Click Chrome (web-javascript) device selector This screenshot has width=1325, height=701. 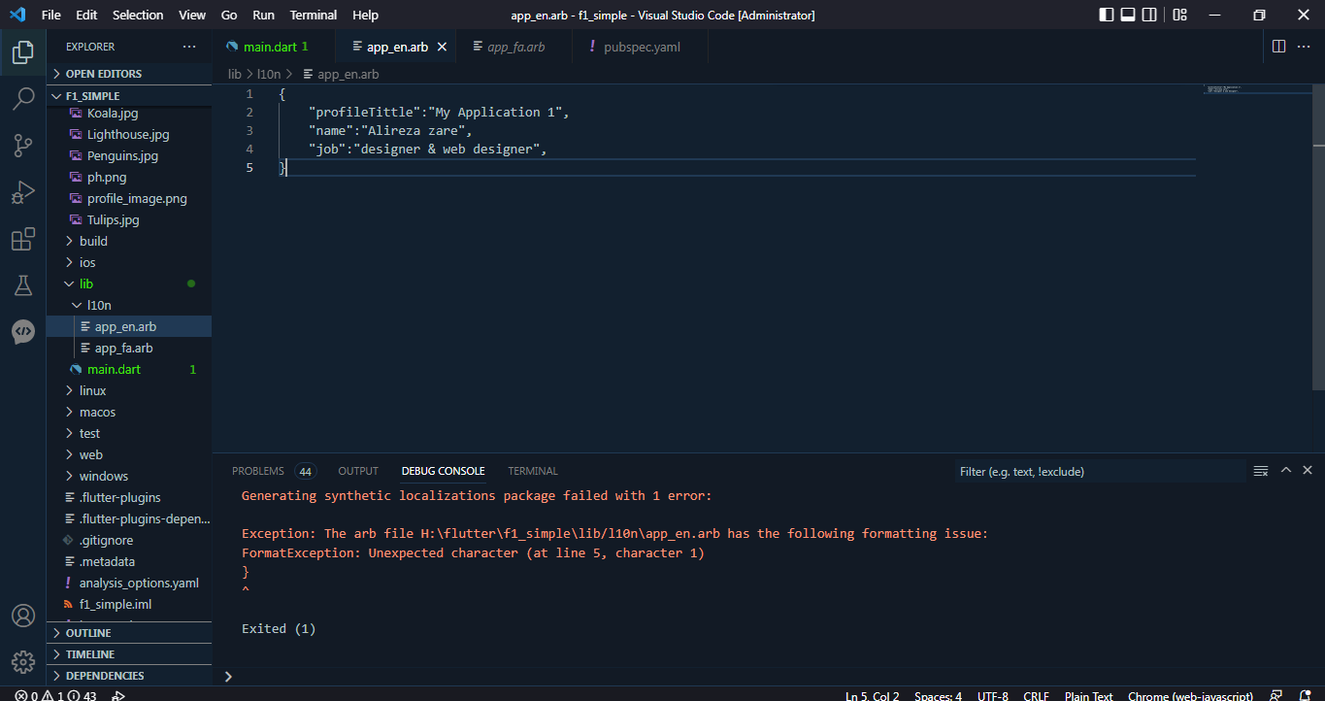[x=1190, y=695]
